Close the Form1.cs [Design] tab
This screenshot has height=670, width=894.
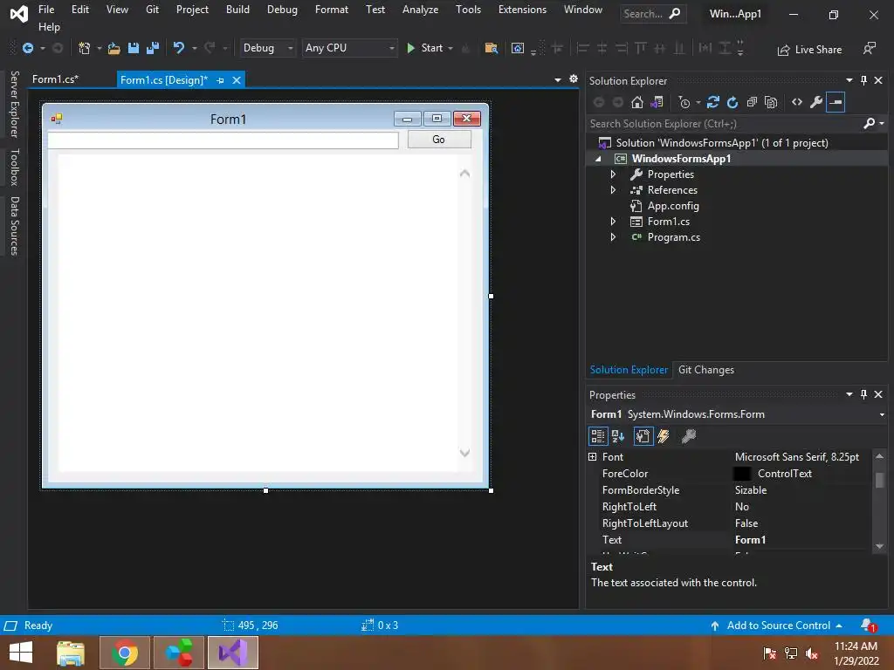tap(237, 80)
